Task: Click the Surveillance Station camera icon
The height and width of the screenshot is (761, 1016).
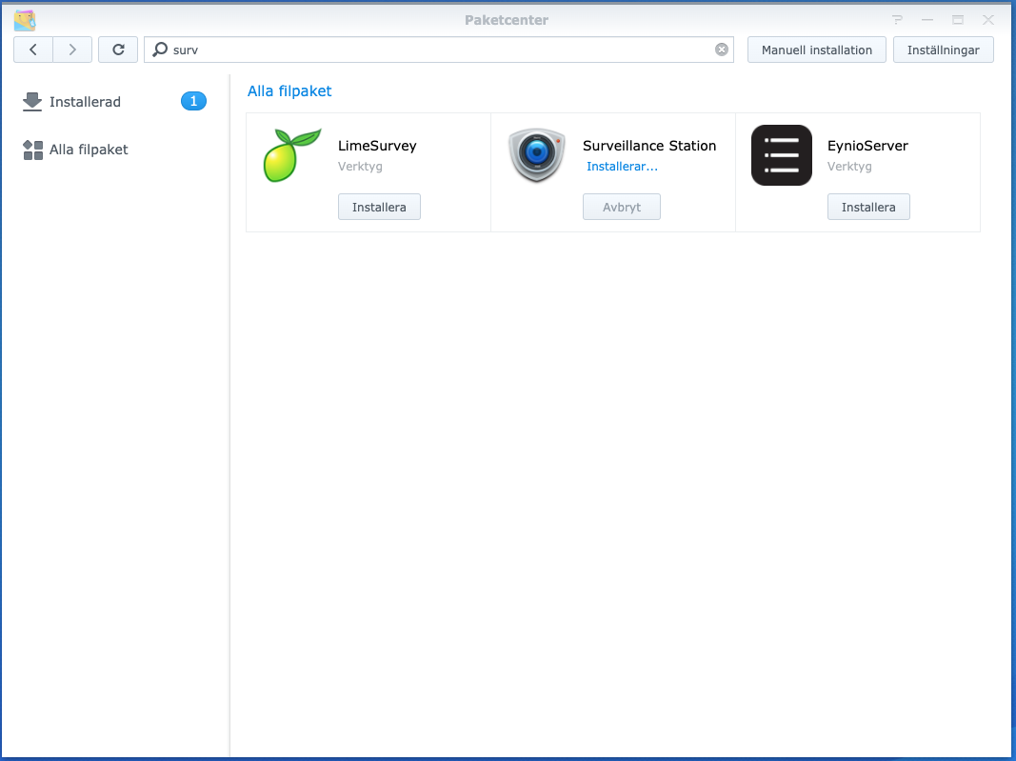Action: (x=535, y=155)
